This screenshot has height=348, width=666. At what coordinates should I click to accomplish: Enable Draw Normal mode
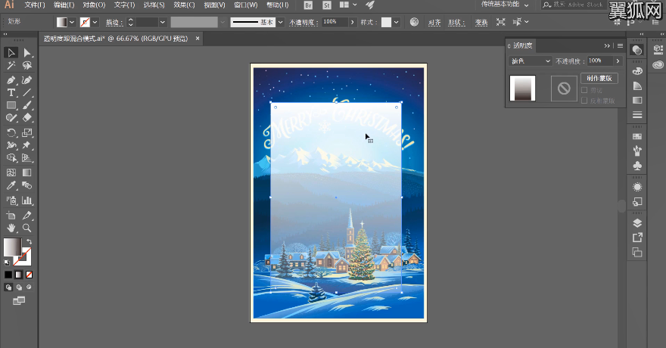8,287
